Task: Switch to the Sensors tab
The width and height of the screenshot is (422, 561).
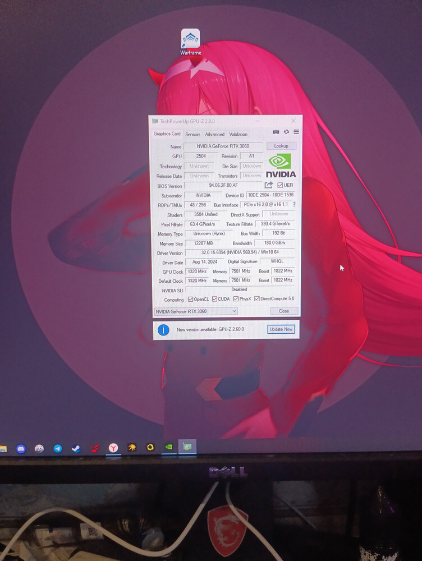Action: pos(192,135)
